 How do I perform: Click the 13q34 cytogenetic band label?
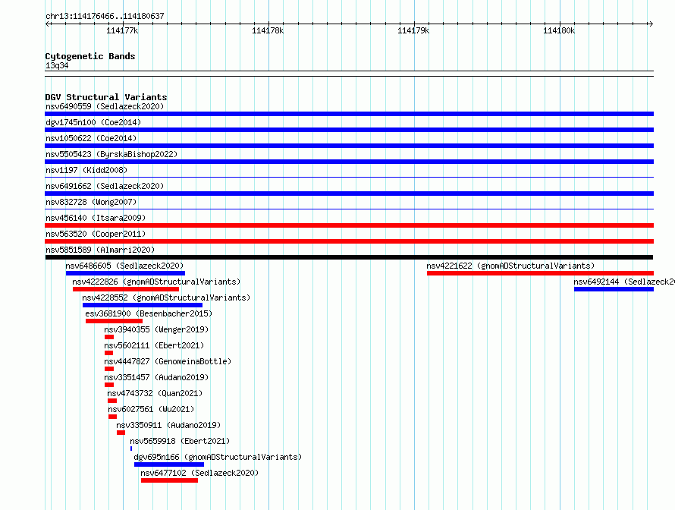tap(57, 65)
